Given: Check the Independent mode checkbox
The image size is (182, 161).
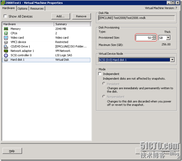Looking at the screenshot, I should (x=100, y=74).
